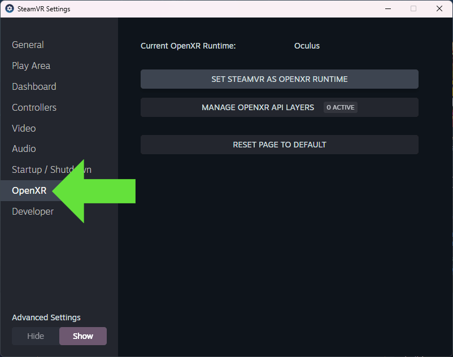
Task: Select the Controllers settings page
Action: [x=34, y=107]
